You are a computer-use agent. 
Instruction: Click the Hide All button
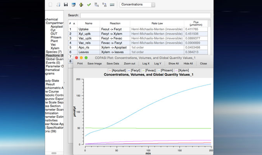(188, 63)
